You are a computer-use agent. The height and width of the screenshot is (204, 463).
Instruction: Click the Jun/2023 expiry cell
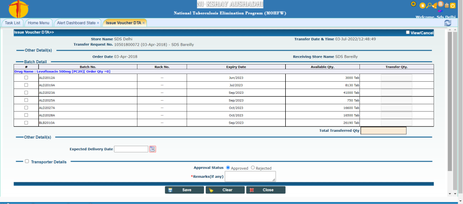236,78
